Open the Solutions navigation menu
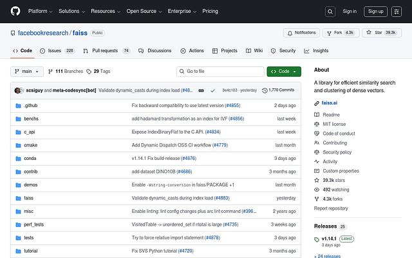The image size is (412, 258). pyautogui.click(x=71, y=11)
